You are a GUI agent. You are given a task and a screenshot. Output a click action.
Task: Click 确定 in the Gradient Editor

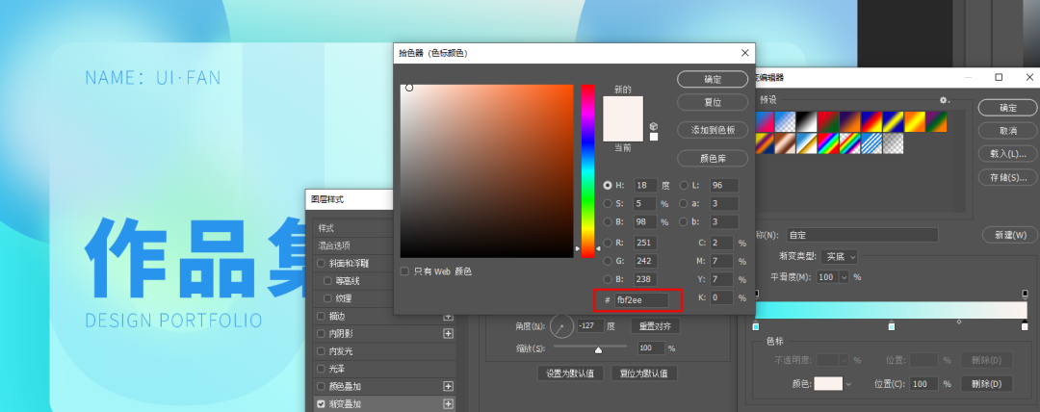tap(1007, 108)
